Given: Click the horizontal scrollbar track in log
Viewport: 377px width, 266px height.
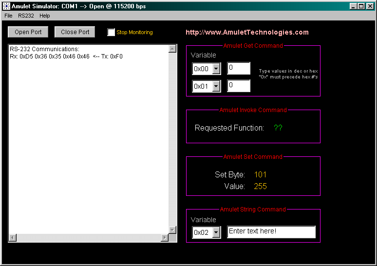Looking at the screenshot, I should point(89,238).
